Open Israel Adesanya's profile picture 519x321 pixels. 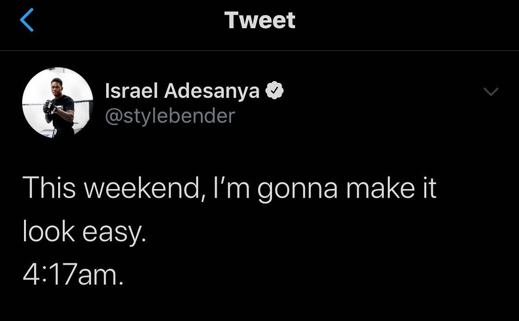click(x=58, y=103)
